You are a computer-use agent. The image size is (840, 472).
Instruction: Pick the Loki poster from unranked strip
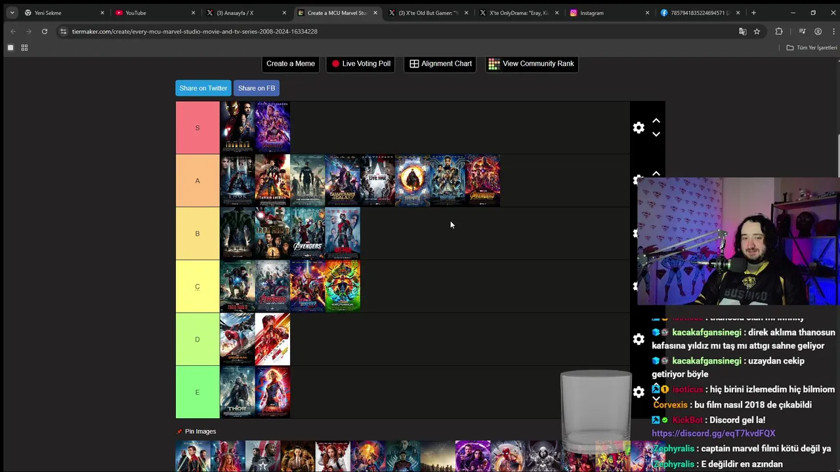tap(298, 456)
